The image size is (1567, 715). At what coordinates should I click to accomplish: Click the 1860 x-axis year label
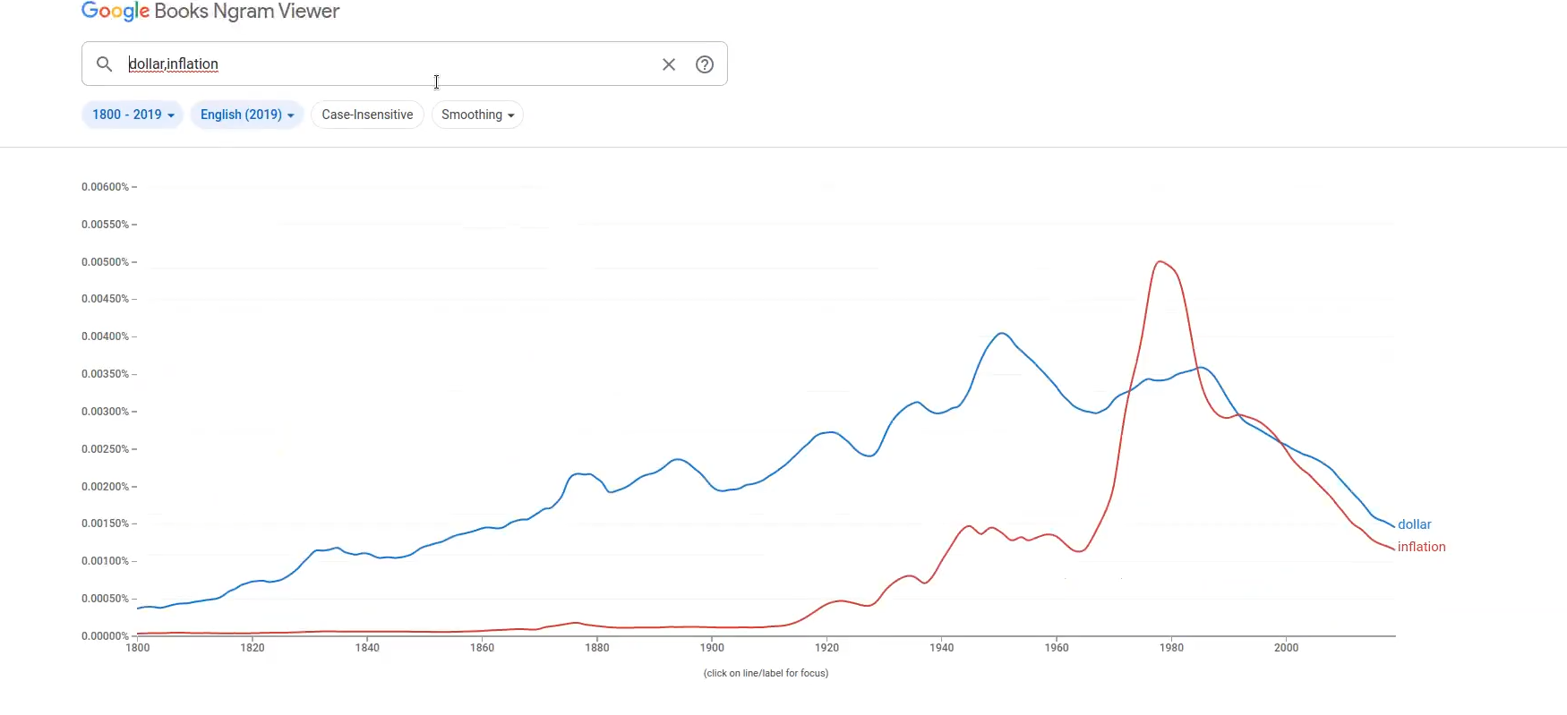point(482,648)
